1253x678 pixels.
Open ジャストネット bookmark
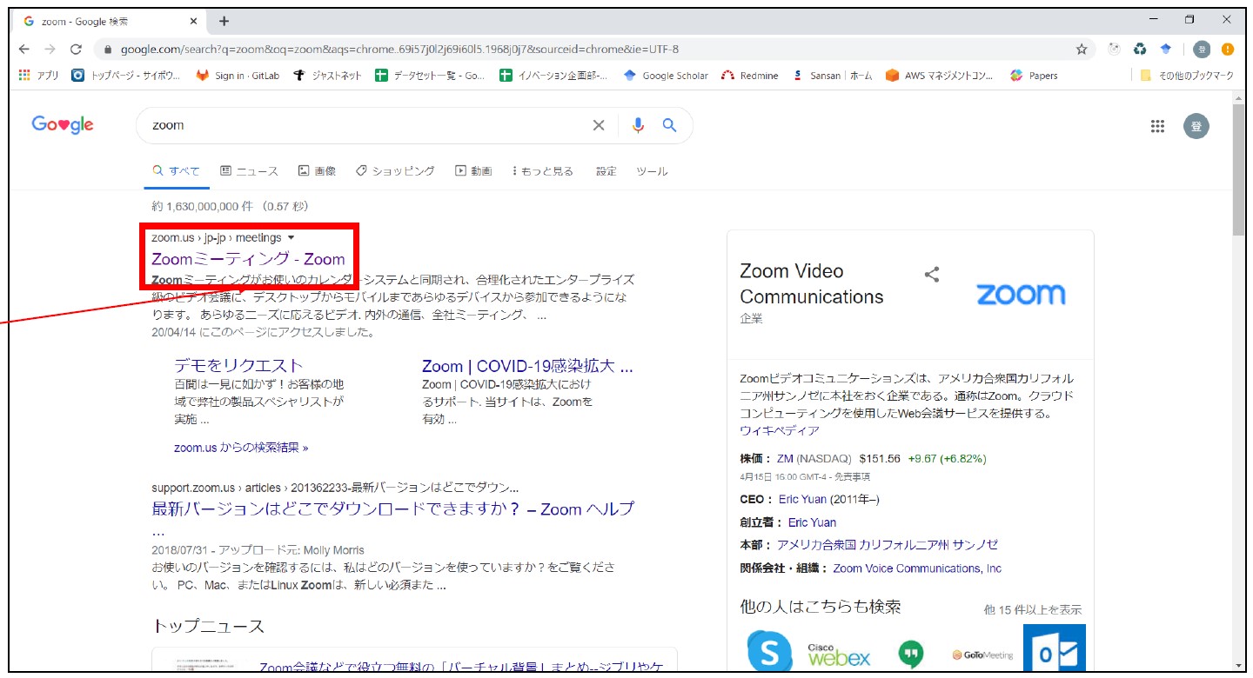pos(327,76)
